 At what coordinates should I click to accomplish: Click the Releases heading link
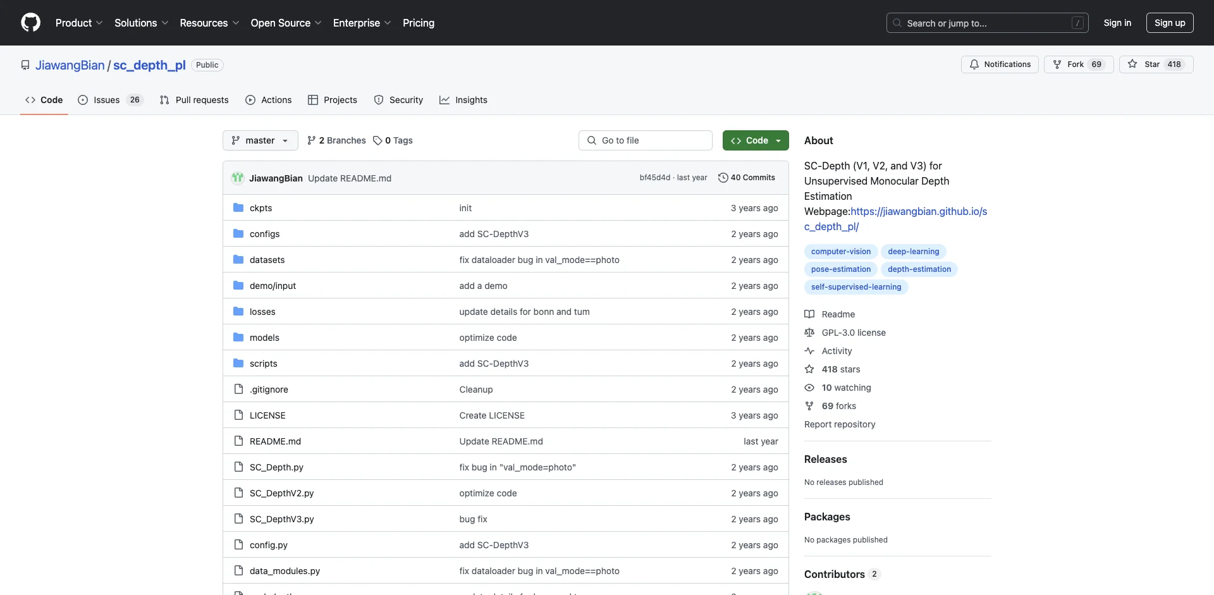coord(825,459)
